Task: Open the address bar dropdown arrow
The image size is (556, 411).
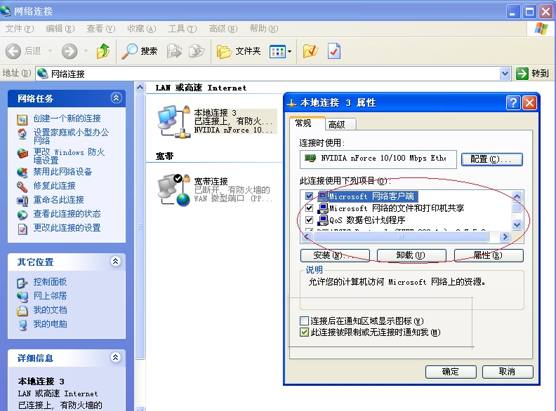Action: click(x=505, y=74)
